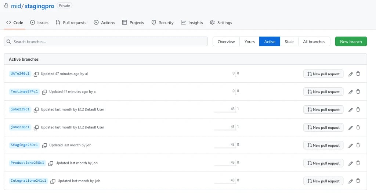Screen dimensions: 376x196
Task: Create a New branch
Action: [x=351, y=42]
